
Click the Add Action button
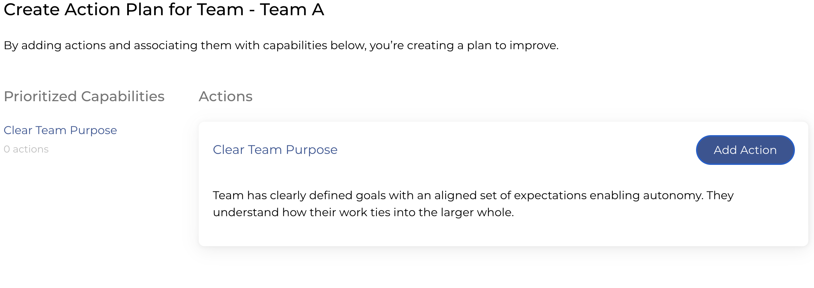[745, 150]
